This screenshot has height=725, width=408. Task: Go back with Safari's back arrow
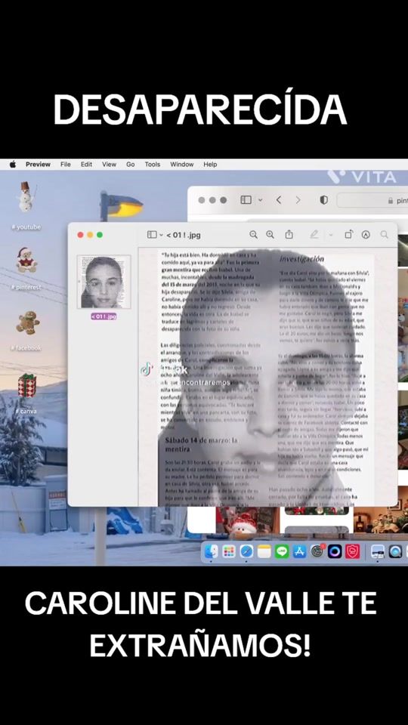(279, 199)
